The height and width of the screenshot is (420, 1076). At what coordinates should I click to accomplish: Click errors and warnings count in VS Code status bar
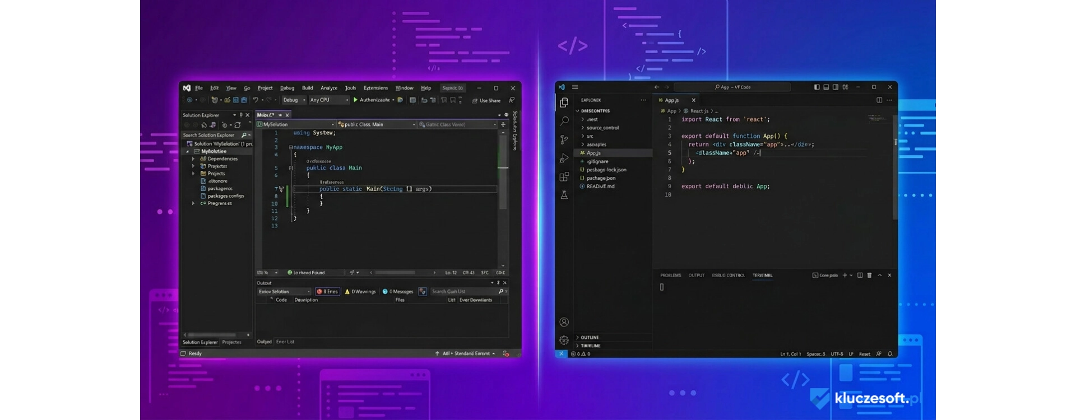581,354
